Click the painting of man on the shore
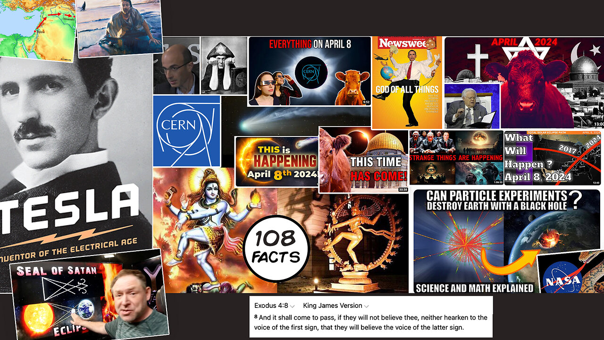 [119, 28]
